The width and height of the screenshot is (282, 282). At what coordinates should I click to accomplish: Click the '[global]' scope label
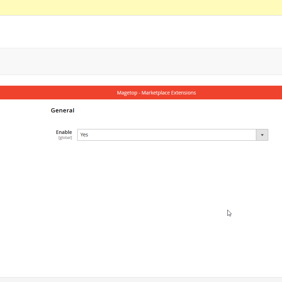[x=65, y=138]
